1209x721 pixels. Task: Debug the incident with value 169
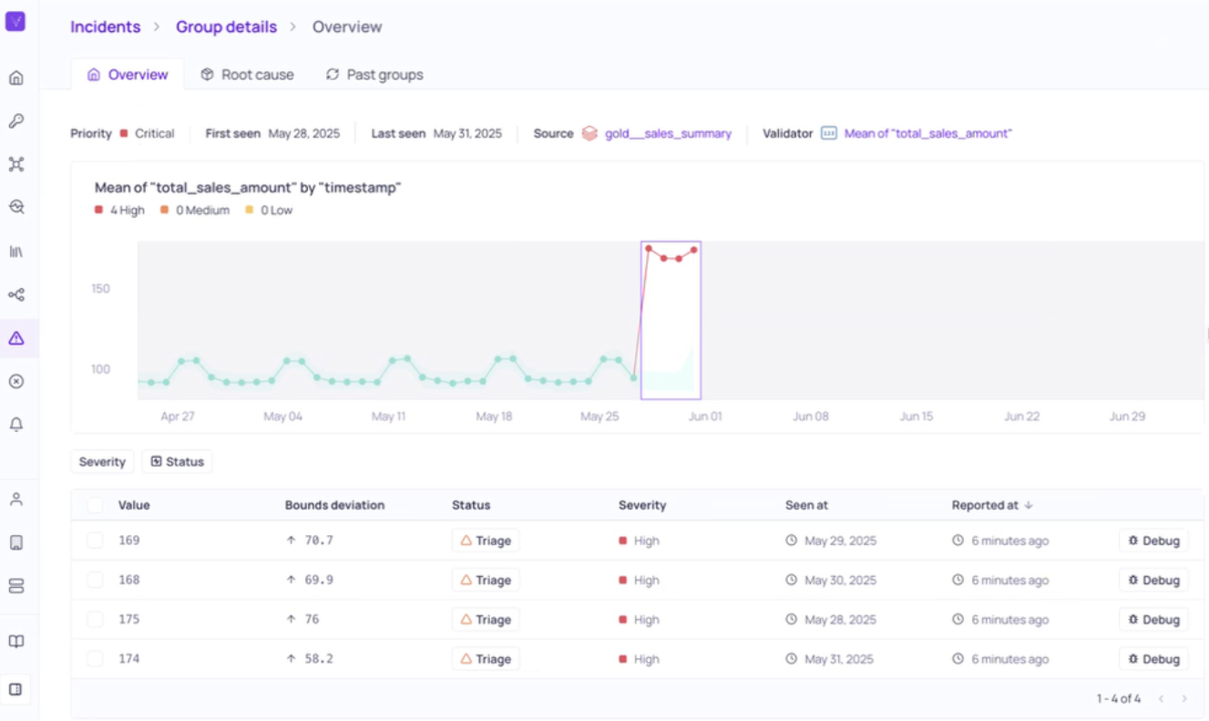pyautogui.click(x=1153, y=541)
